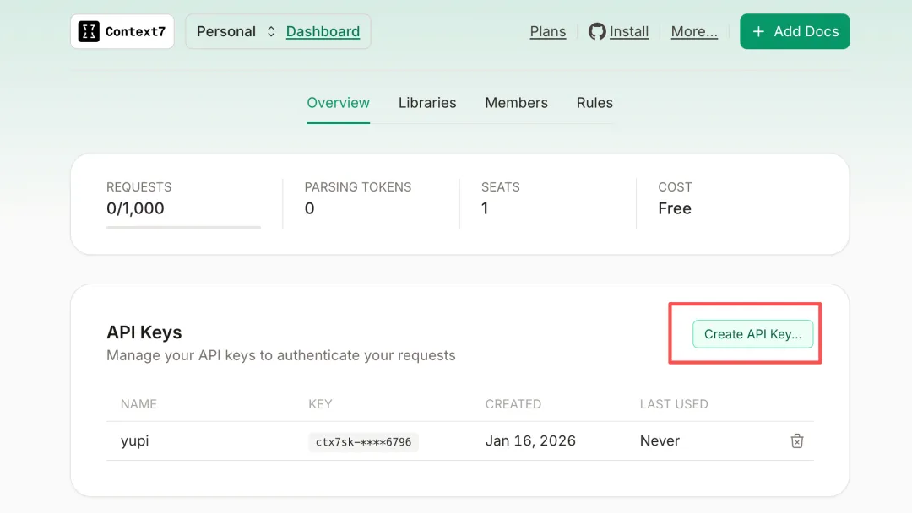This screenshot has height=513, width=912.
Task: Click the GitHub octocat icon
Action: (x=597, y=32)
